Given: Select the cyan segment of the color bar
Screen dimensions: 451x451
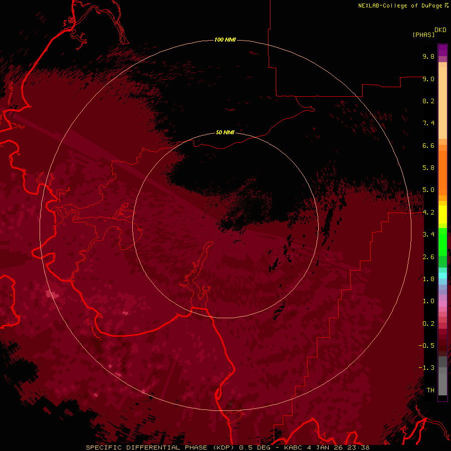Looking at the screenshot, I should (442, 276).
